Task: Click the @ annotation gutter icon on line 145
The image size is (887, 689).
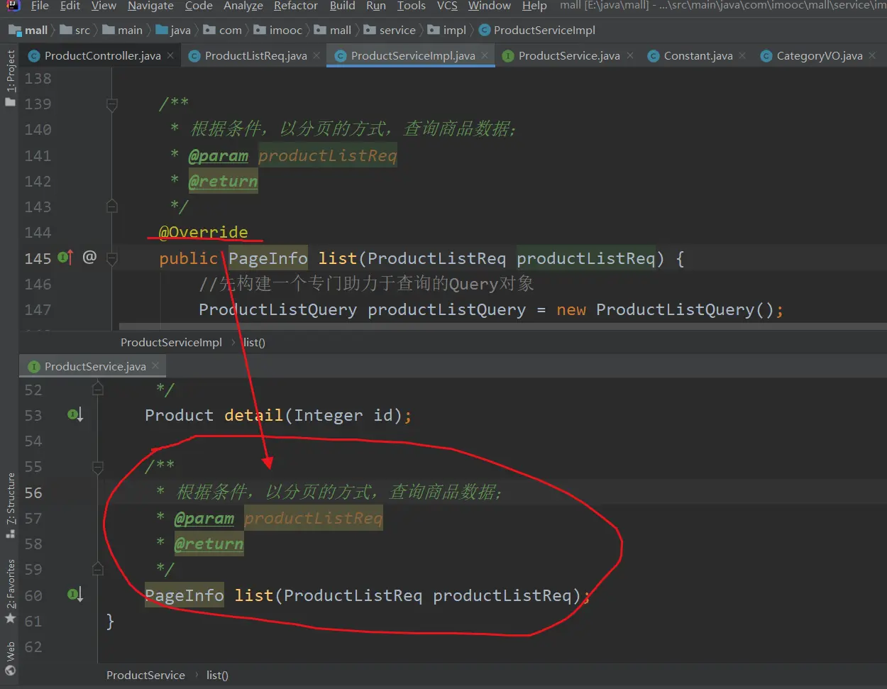Action: tap(89, 257)
